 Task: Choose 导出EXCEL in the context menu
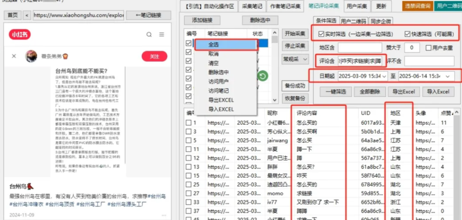(x=226, y=100)
